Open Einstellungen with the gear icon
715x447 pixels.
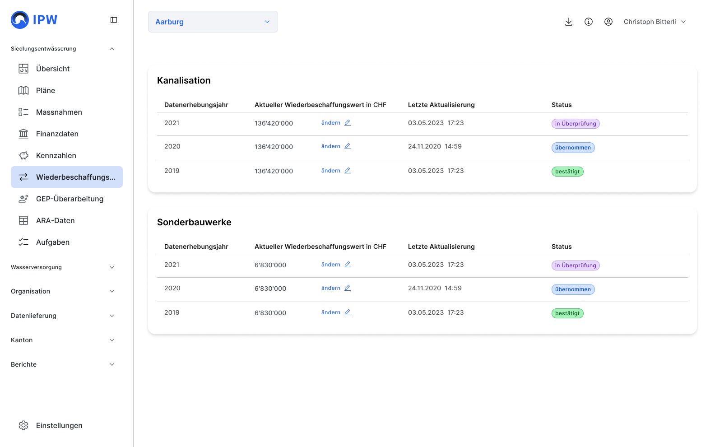point(23,425)
